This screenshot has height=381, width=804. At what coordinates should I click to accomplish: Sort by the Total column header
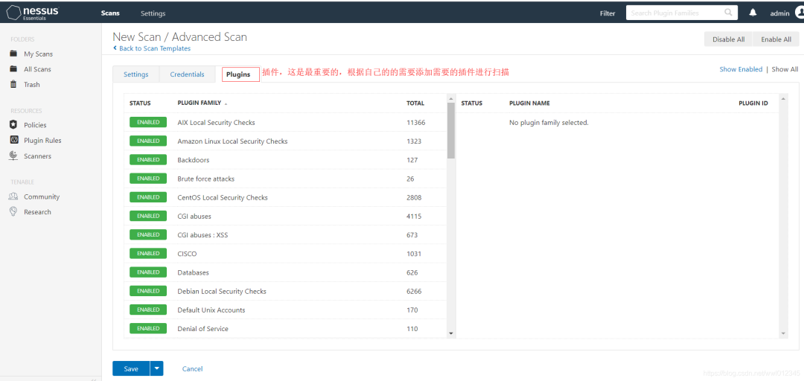tap(415, 103)
